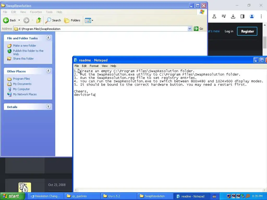Click Share this folder

pos(23,59)
